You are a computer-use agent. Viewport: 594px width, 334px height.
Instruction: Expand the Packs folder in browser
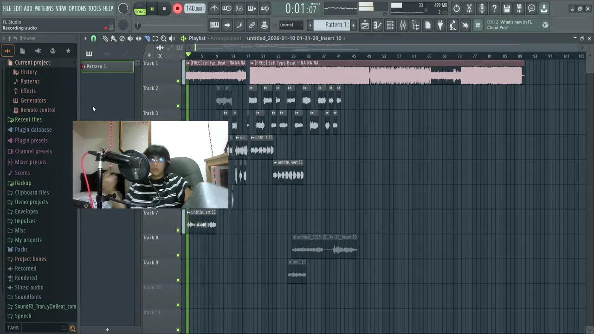point(21,250)
